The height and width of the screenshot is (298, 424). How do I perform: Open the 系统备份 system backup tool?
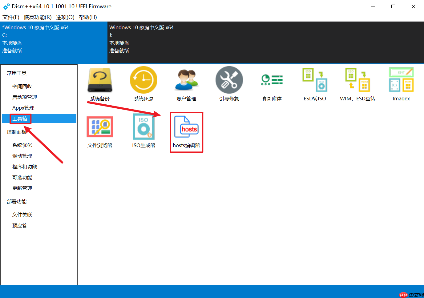pyautogui.click(x=100, y=84)
